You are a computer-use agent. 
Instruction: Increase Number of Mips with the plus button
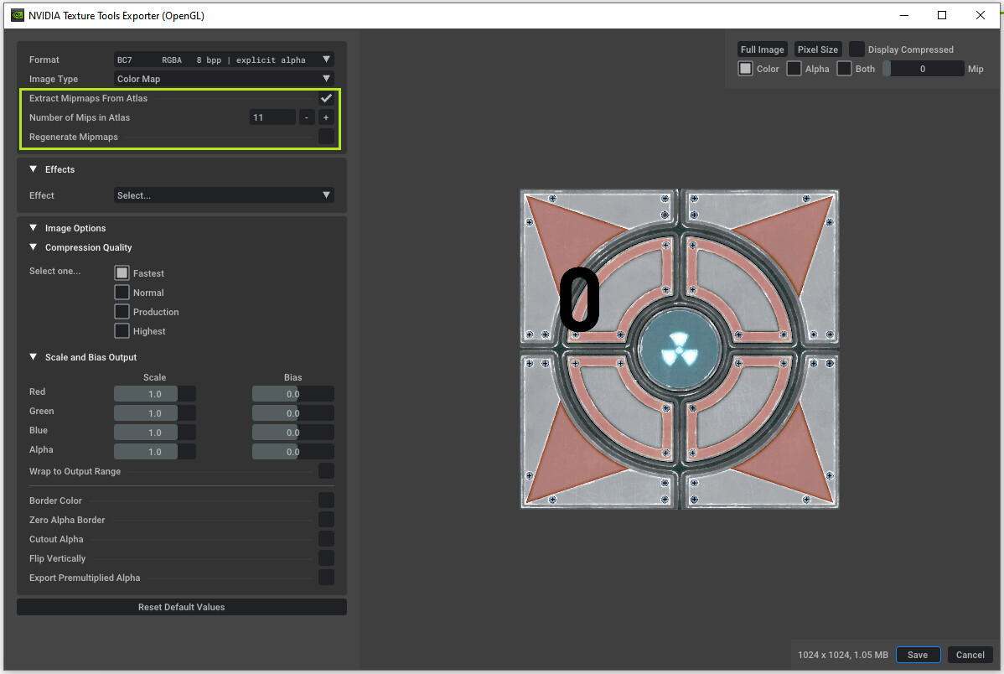pyautogui.click(x=326, y=117)
